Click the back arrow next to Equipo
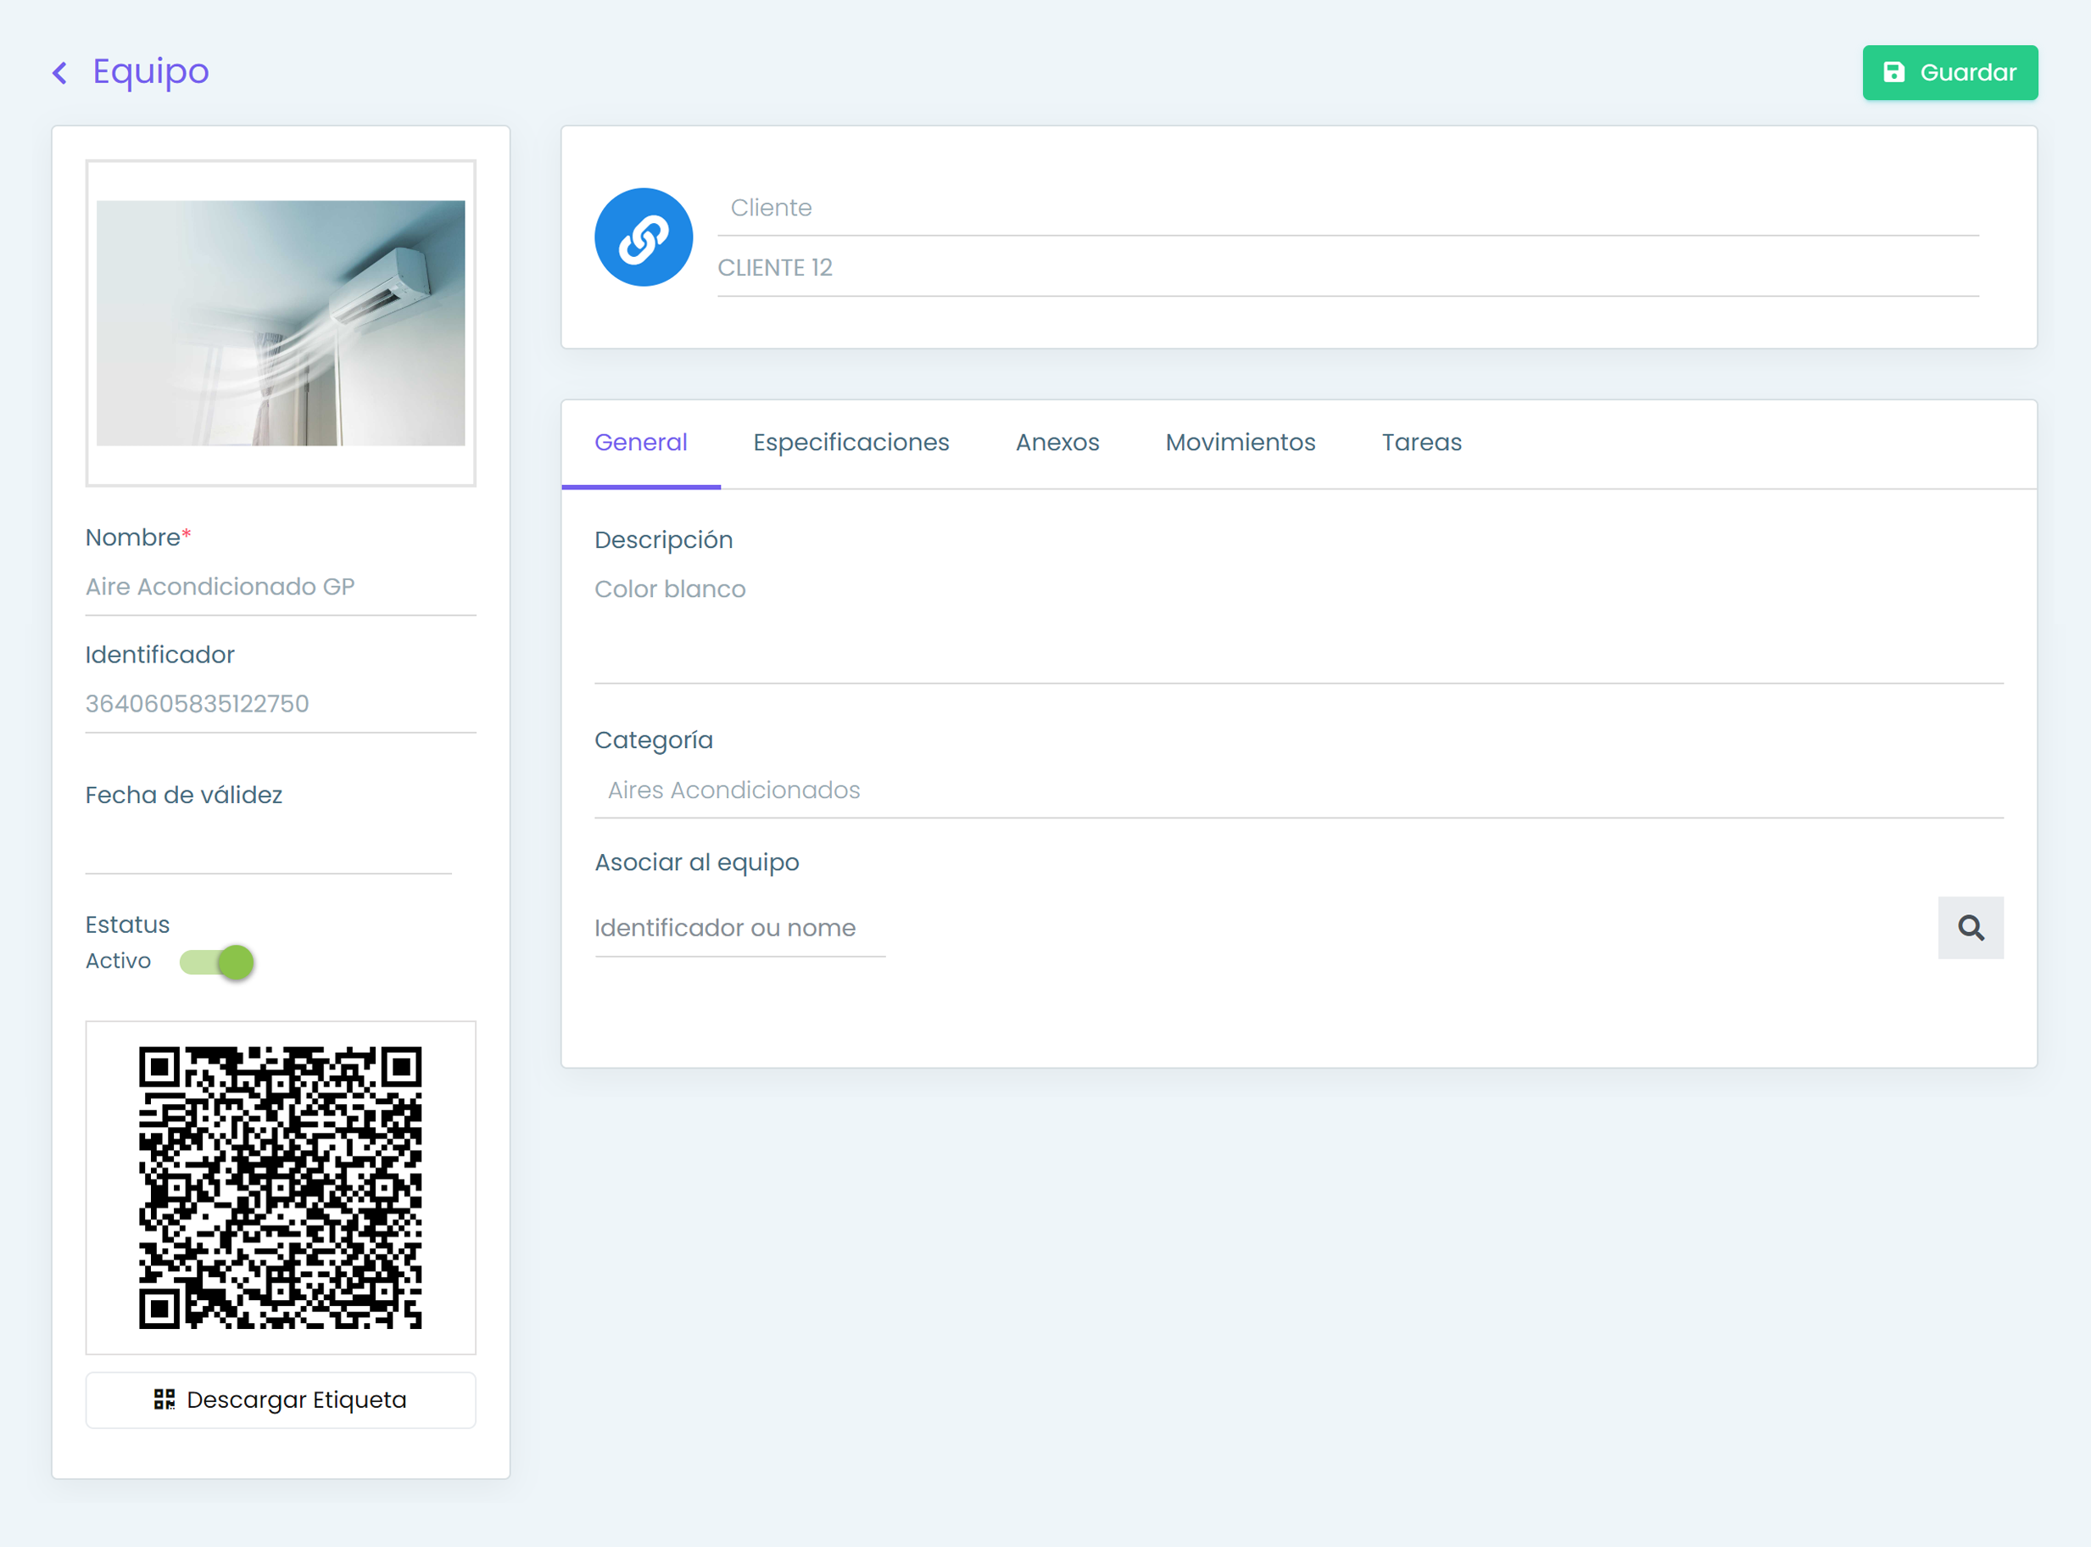 pyautogui.click(x=60, y=73)
